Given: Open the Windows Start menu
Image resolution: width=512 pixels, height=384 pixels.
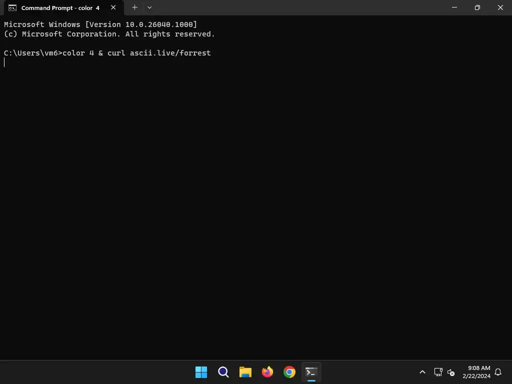Looking at the screenshot, I should point(201,372).
